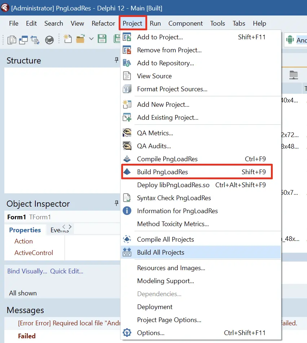Click the Android platform icon
Screen dimensions: 307x343
click(290, 40)
